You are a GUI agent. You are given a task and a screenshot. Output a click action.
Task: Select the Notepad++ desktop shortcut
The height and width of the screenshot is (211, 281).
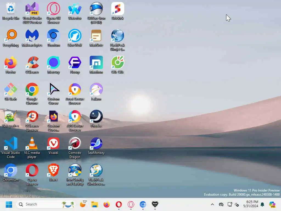click(x=11, y=119)
